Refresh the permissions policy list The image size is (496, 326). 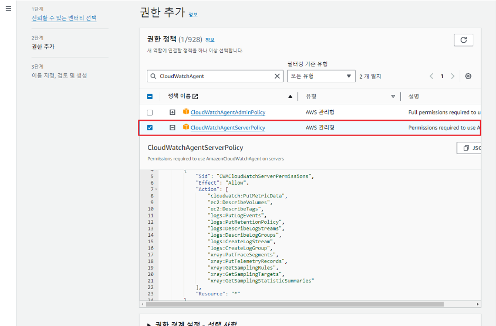[x=463, y=40]
